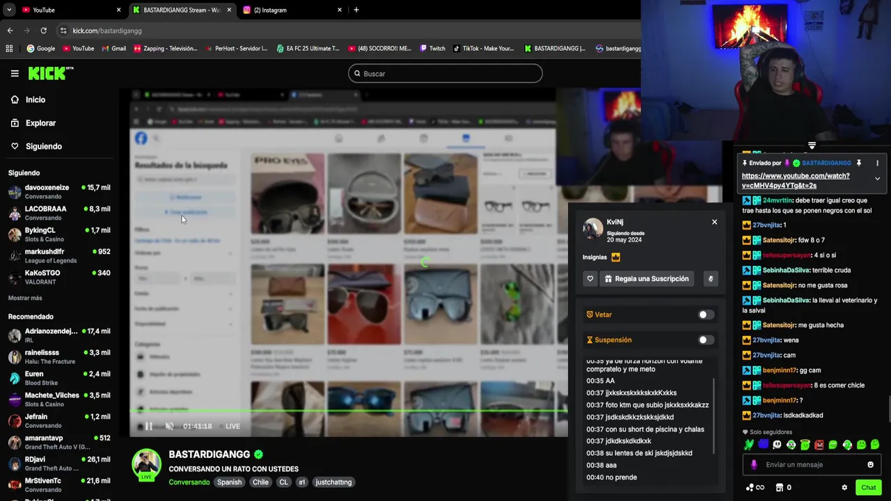Open the recommended channel Machete_Vilches
This screenshot has width=891, height=501.
click(59, 399)
